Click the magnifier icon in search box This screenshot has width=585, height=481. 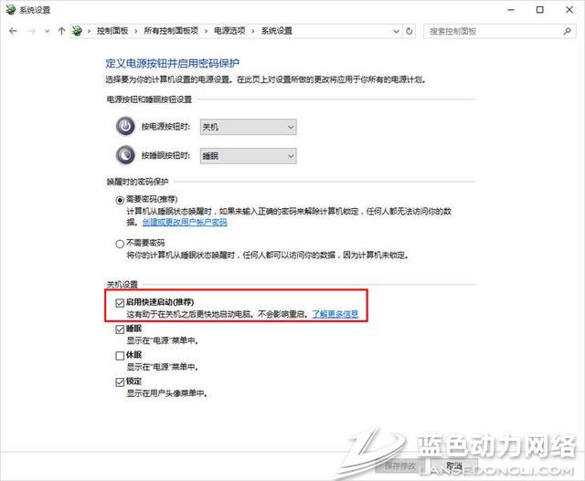click(568, 30)
